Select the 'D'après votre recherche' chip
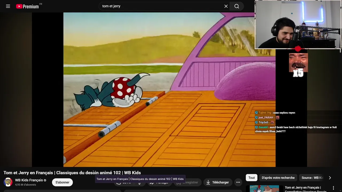 [x=278, y=178]
